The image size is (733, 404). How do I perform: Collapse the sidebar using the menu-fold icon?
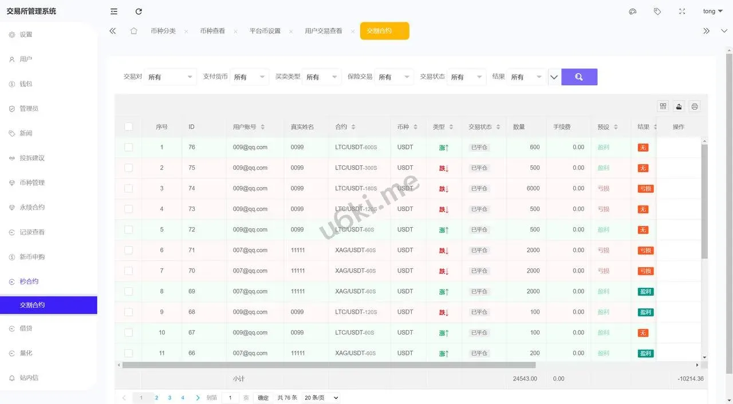point(114,11)
